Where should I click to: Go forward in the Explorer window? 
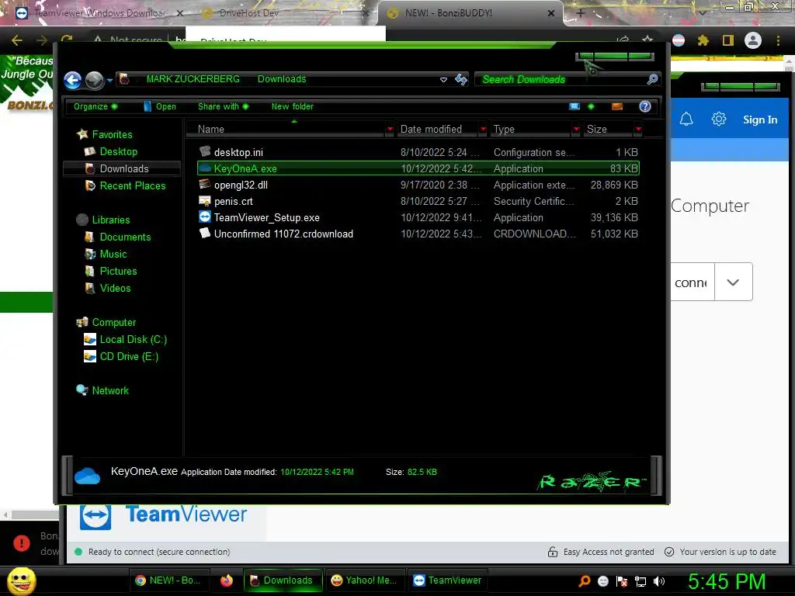[x=94, y=80]
